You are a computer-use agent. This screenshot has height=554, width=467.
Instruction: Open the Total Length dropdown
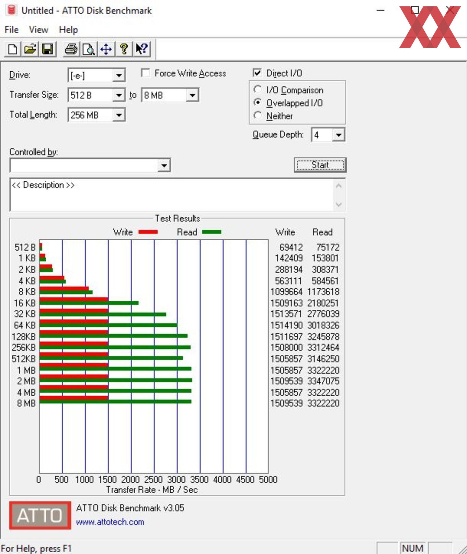(x=119, y=115)
